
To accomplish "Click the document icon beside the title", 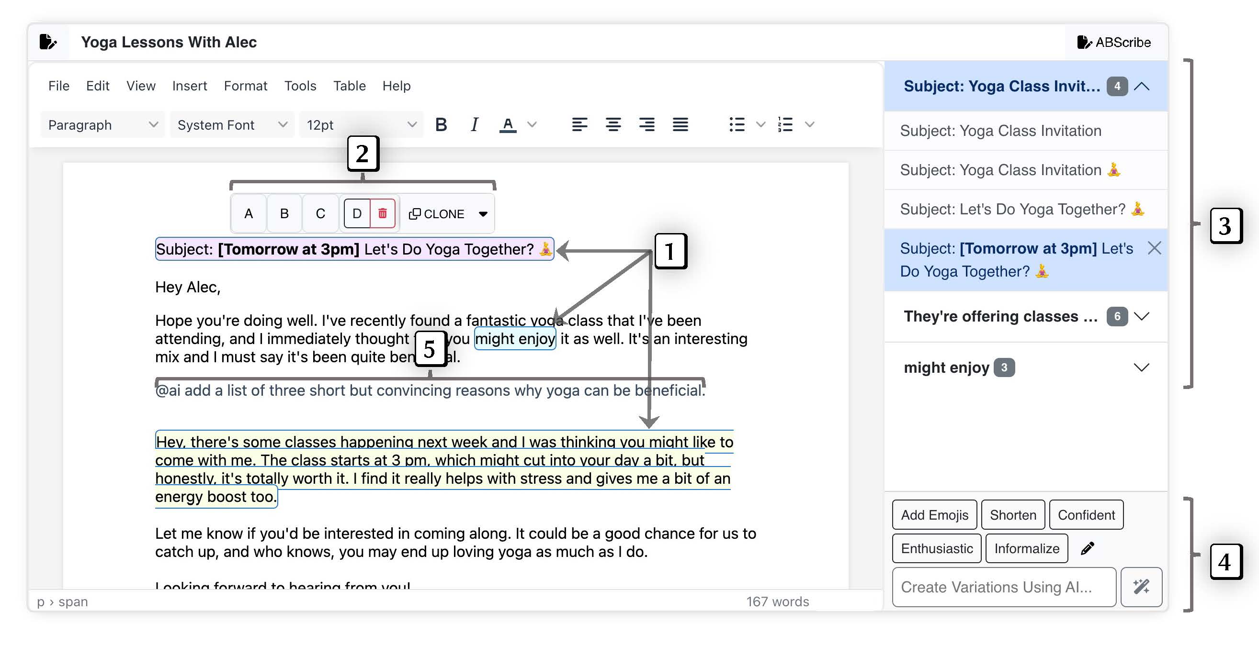I will point(48,42).
